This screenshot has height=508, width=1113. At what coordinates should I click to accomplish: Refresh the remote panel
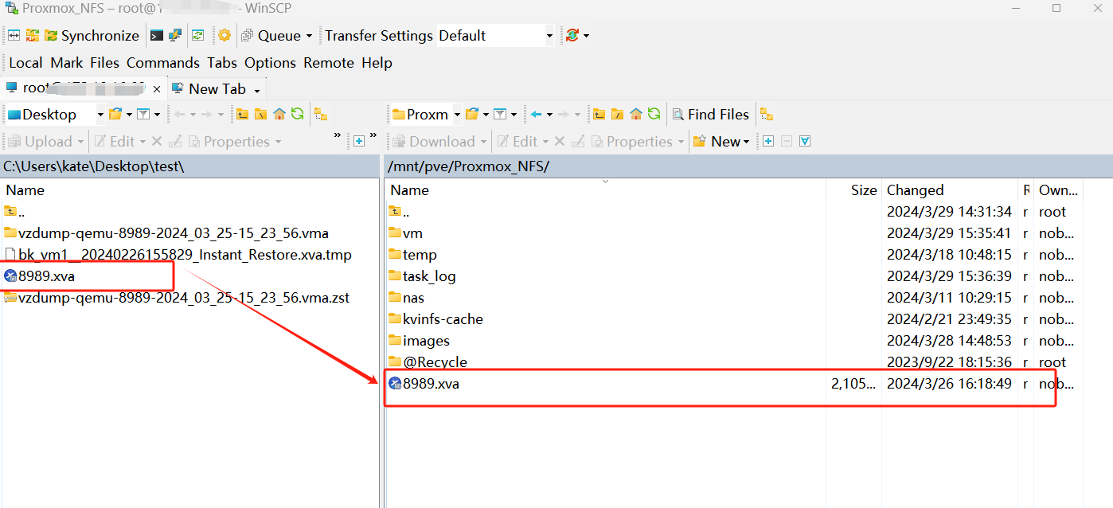[x=654, y=115]
